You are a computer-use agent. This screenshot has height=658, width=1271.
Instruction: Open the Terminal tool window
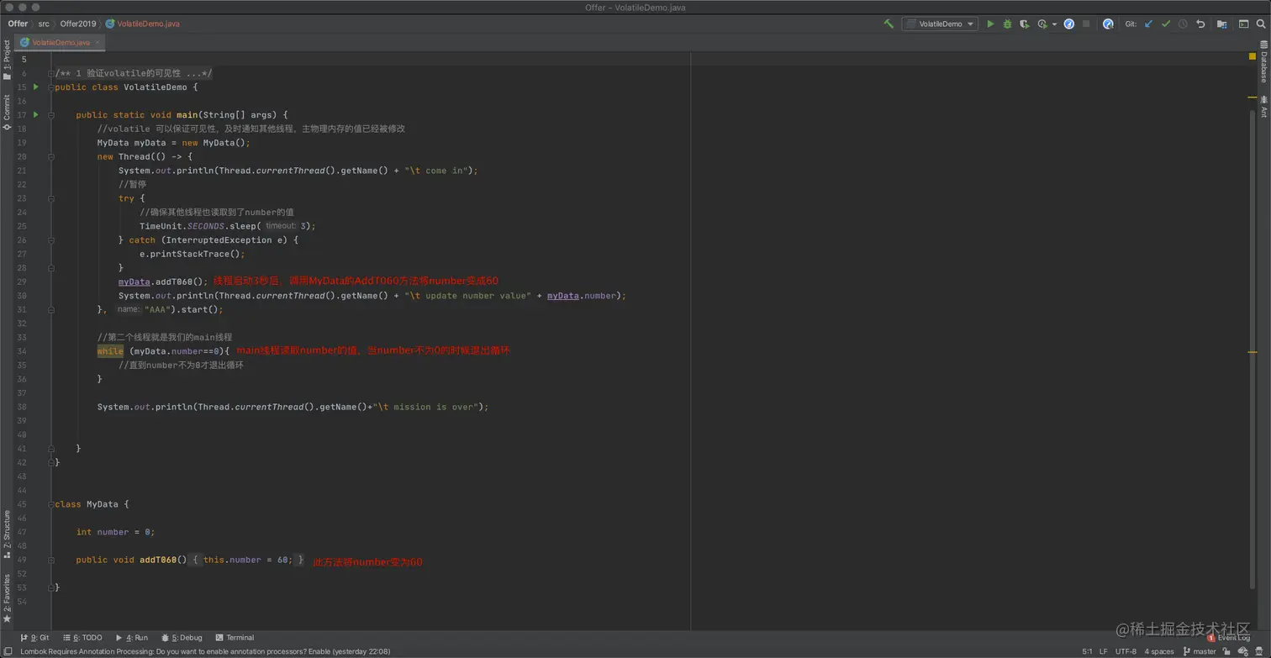pos(235,638)
